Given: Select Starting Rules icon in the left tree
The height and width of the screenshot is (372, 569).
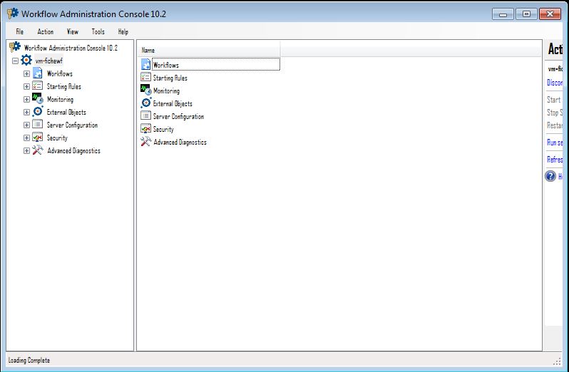Looking at the screenshot, I should coord(38,86).
